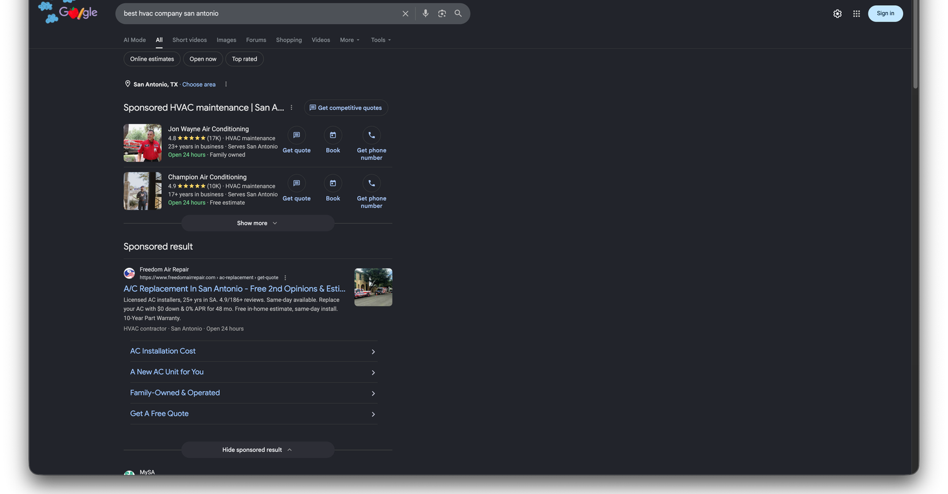948x494 pixels.
Task: Book Champion Air Conditioning appointment
Action: click(333, 188)
